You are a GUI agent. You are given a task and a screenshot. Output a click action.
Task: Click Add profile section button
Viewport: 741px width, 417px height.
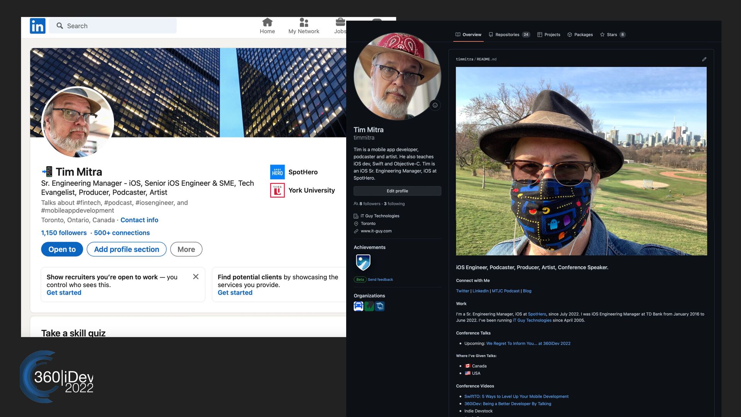click(127, 249)
